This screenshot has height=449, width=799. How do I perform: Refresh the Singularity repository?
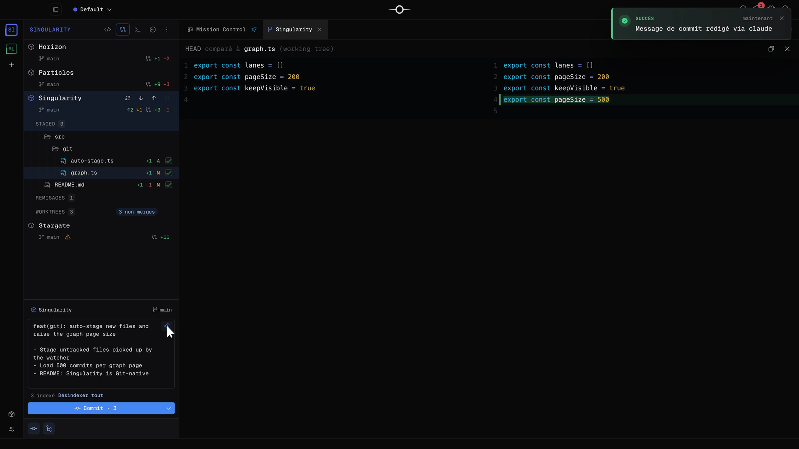[128, 98]
